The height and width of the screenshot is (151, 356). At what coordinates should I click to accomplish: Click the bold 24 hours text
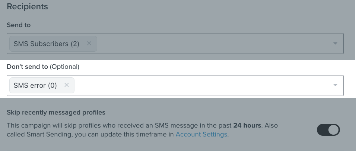coord(247,125)
